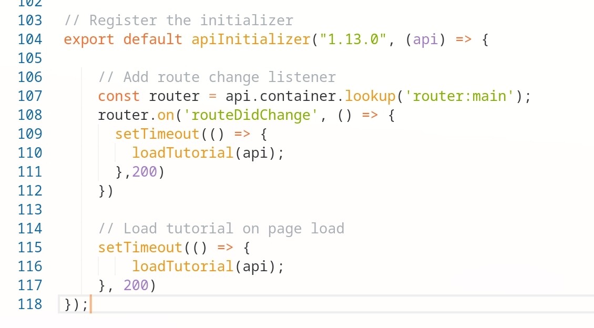
Task: Click 'loadTutorial' on line 110
Action: 182,153
